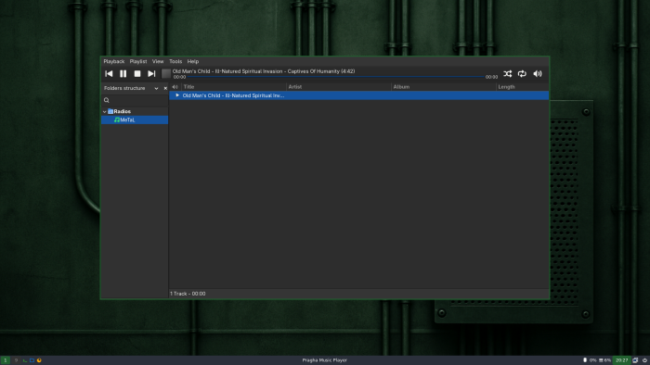650x365 pixels.
Task: Click the power icon in system tray
Action: pos(644,360)
